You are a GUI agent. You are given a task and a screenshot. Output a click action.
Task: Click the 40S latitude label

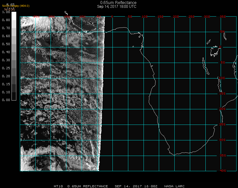point(223,171)
